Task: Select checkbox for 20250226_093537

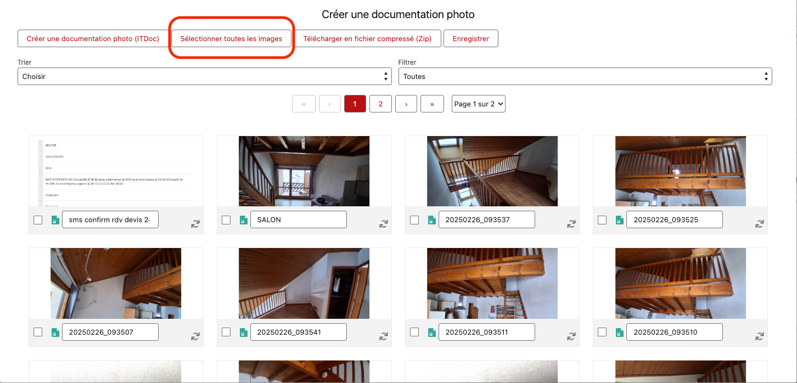Action: point(414,220)
